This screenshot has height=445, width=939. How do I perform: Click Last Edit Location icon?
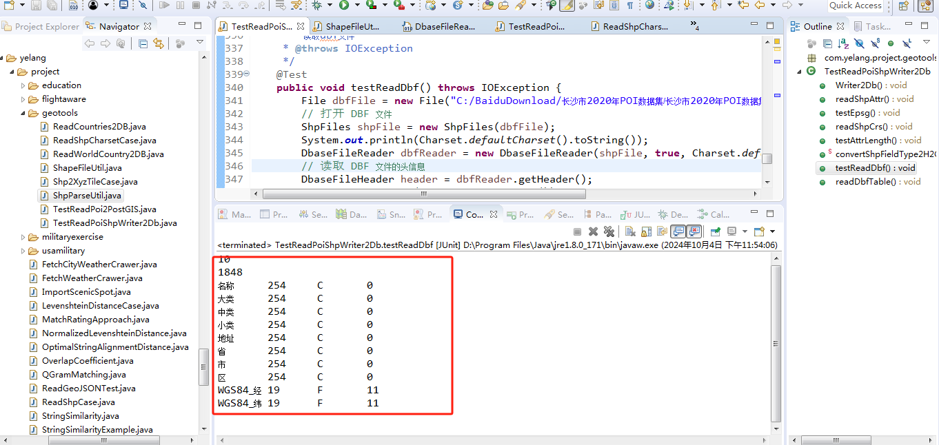tap(743, 5)
